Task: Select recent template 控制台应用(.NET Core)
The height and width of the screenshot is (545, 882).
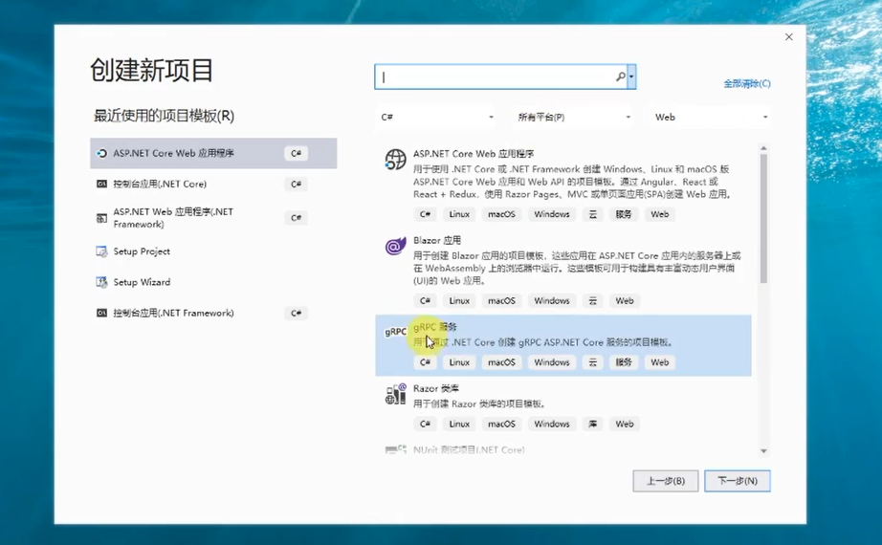Action: [x=213, y=184]
